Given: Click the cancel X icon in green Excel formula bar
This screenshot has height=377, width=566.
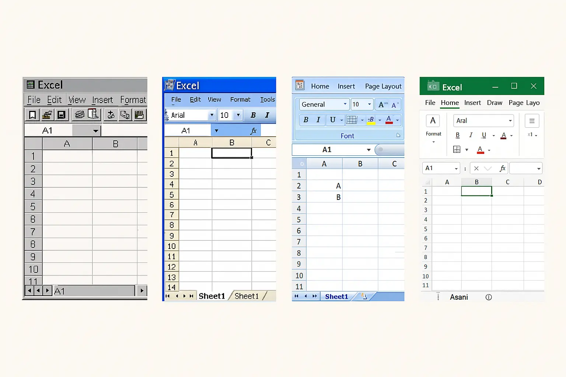Looking at the screenshot, I should tap(476, 168).
